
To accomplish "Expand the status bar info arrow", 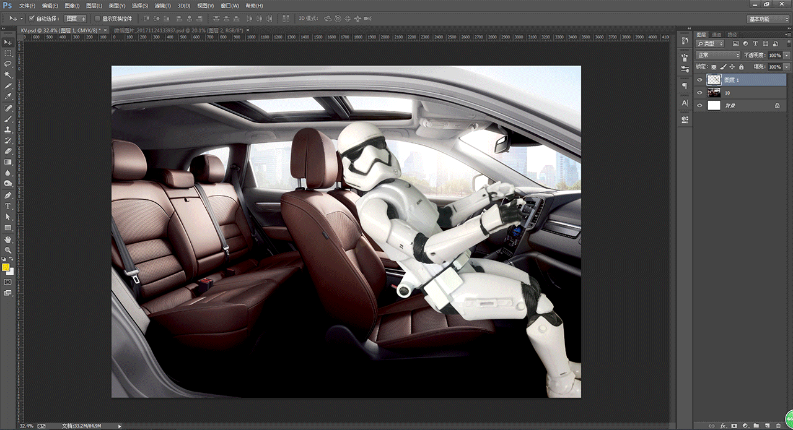I will click(120, 426).
